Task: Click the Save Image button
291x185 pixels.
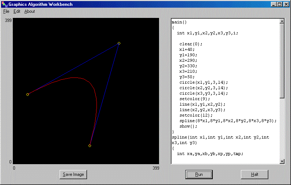Action: [73, 174]
